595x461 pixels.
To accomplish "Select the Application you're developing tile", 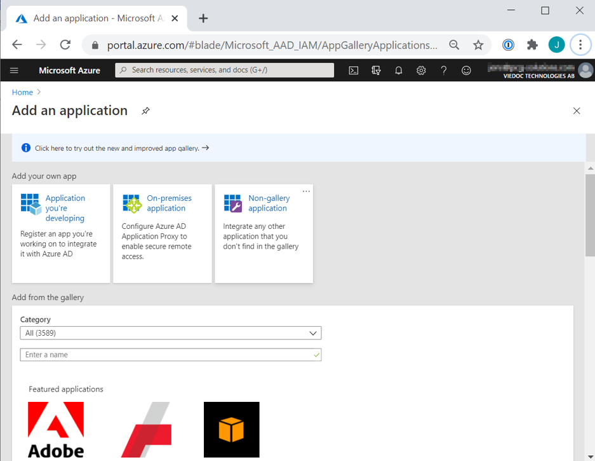I will click(x=61, y=233).
